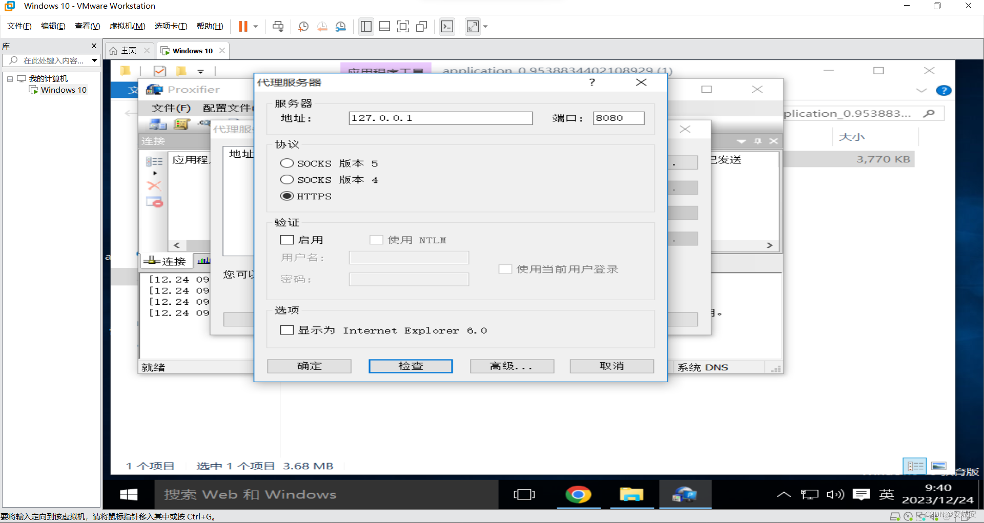The width and height of the screenshot is (984, 523).
Task: Open the 编辑(E) menu
Action: 53,26
